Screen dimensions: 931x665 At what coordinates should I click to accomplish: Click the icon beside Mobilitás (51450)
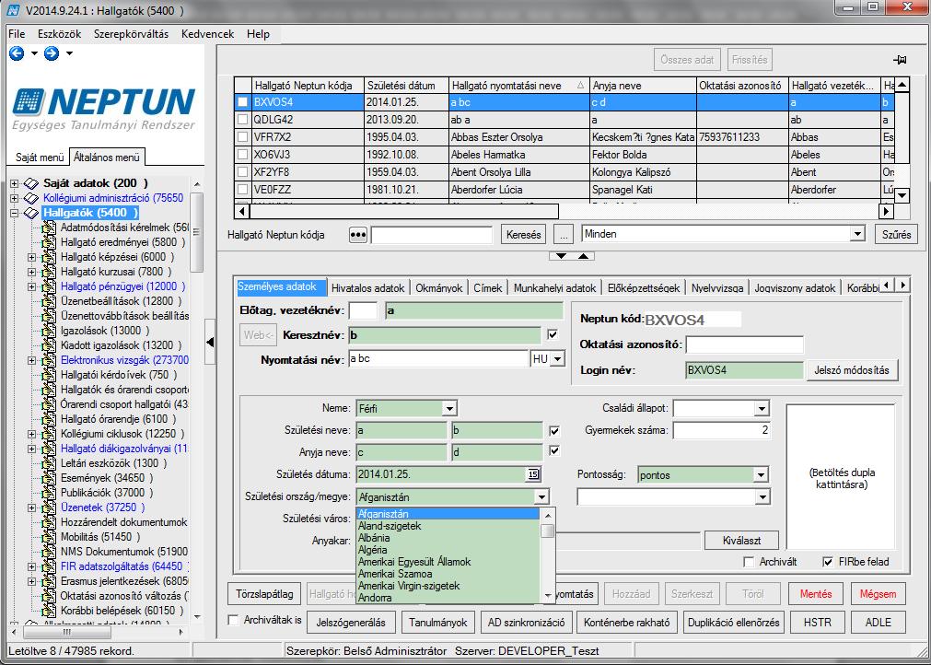pos(50,537)
